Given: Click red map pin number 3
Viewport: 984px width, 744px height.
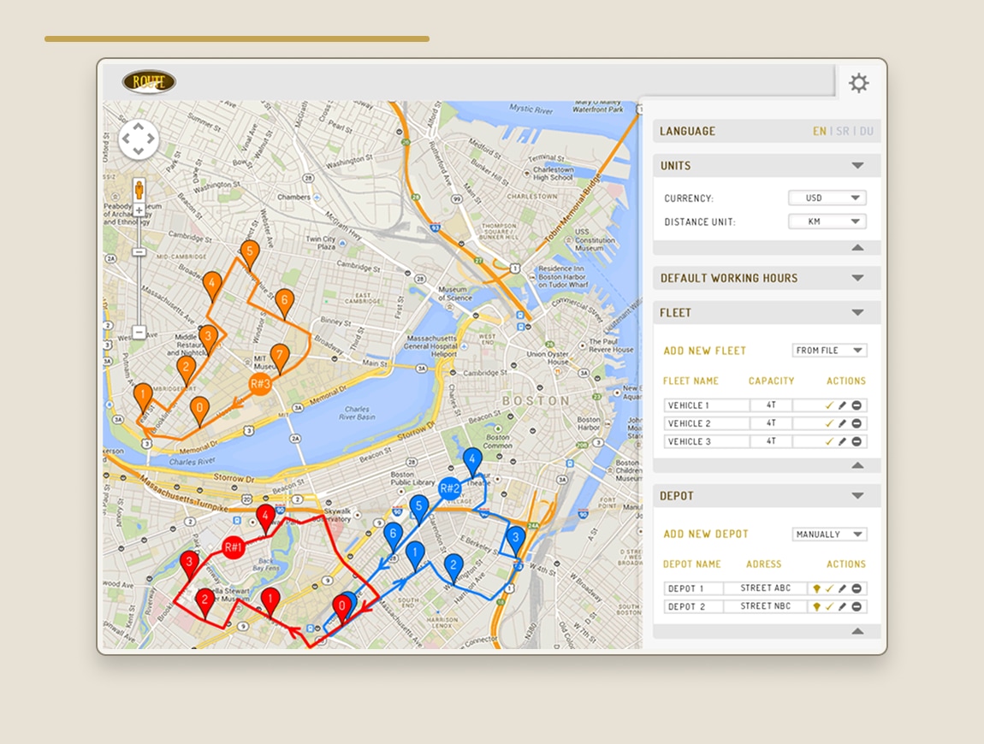Looking at the screenshot, I should point(189,566).
